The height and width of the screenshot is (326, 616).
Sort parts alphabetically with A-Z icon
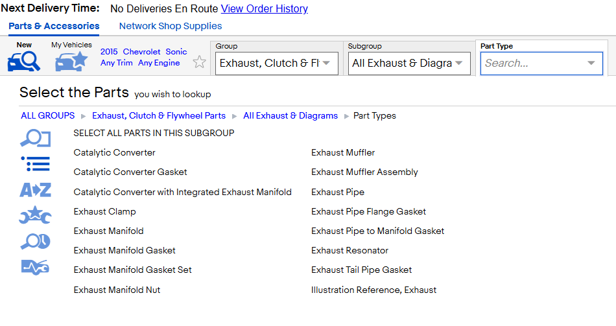tap(36, 190)
